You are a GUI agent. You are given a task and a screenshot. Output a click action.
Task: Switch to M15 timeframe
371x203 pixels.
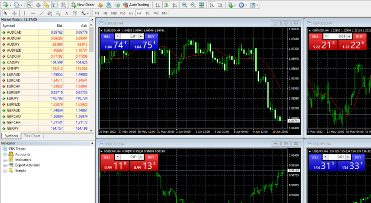click(114, 14)
